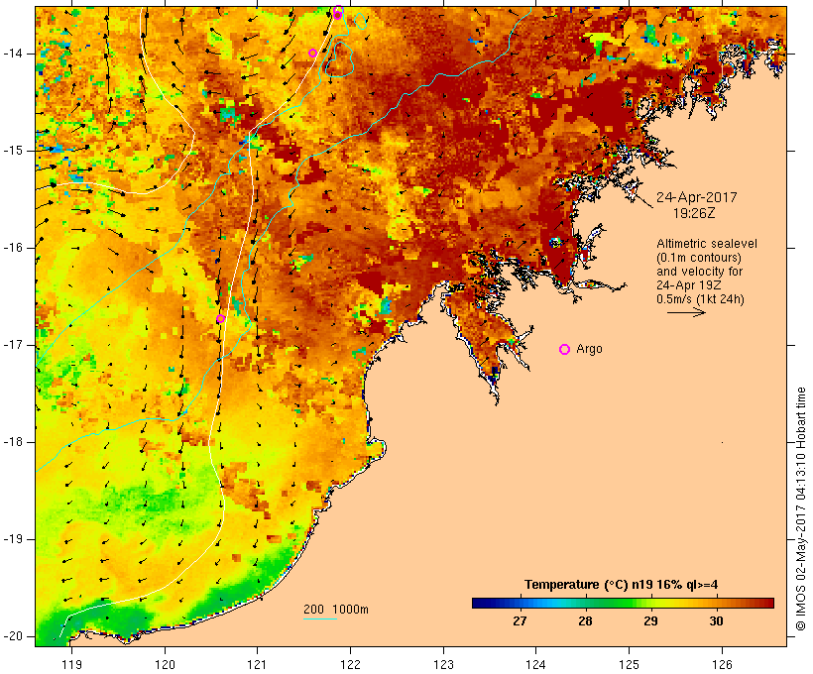Click the Argo legend circle marker
This screenshot has width=813, height=674.
pos(564,350)
